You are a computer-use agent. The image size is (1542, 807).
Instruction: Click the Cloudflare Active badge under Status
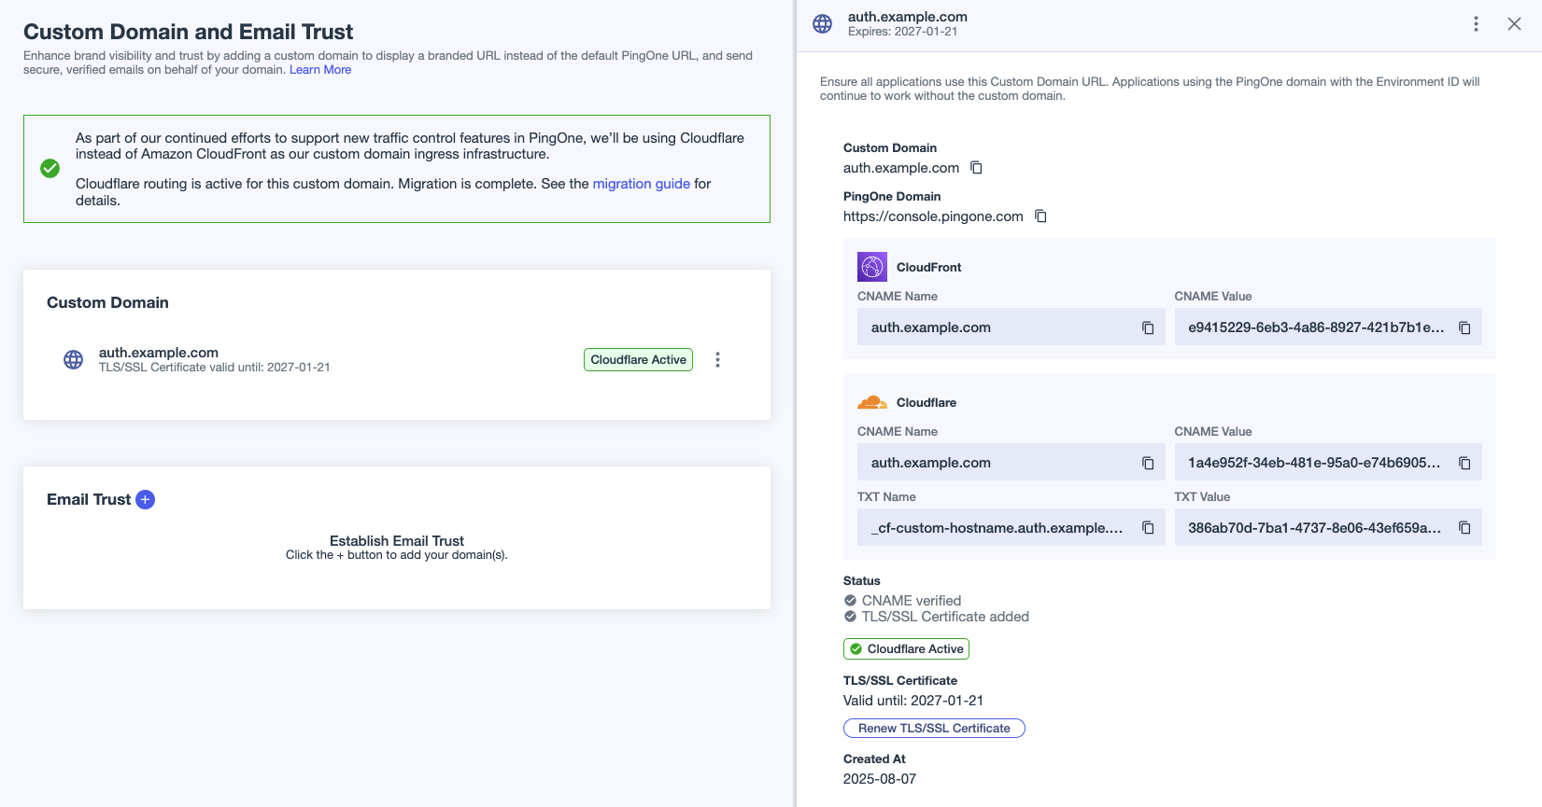[906, 649]
